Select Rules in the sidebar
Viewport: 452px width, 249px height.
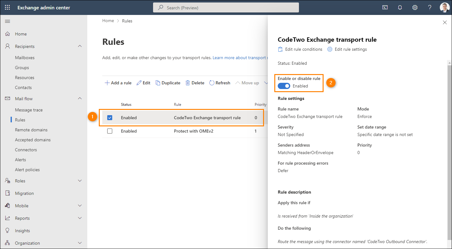[20, 120]
